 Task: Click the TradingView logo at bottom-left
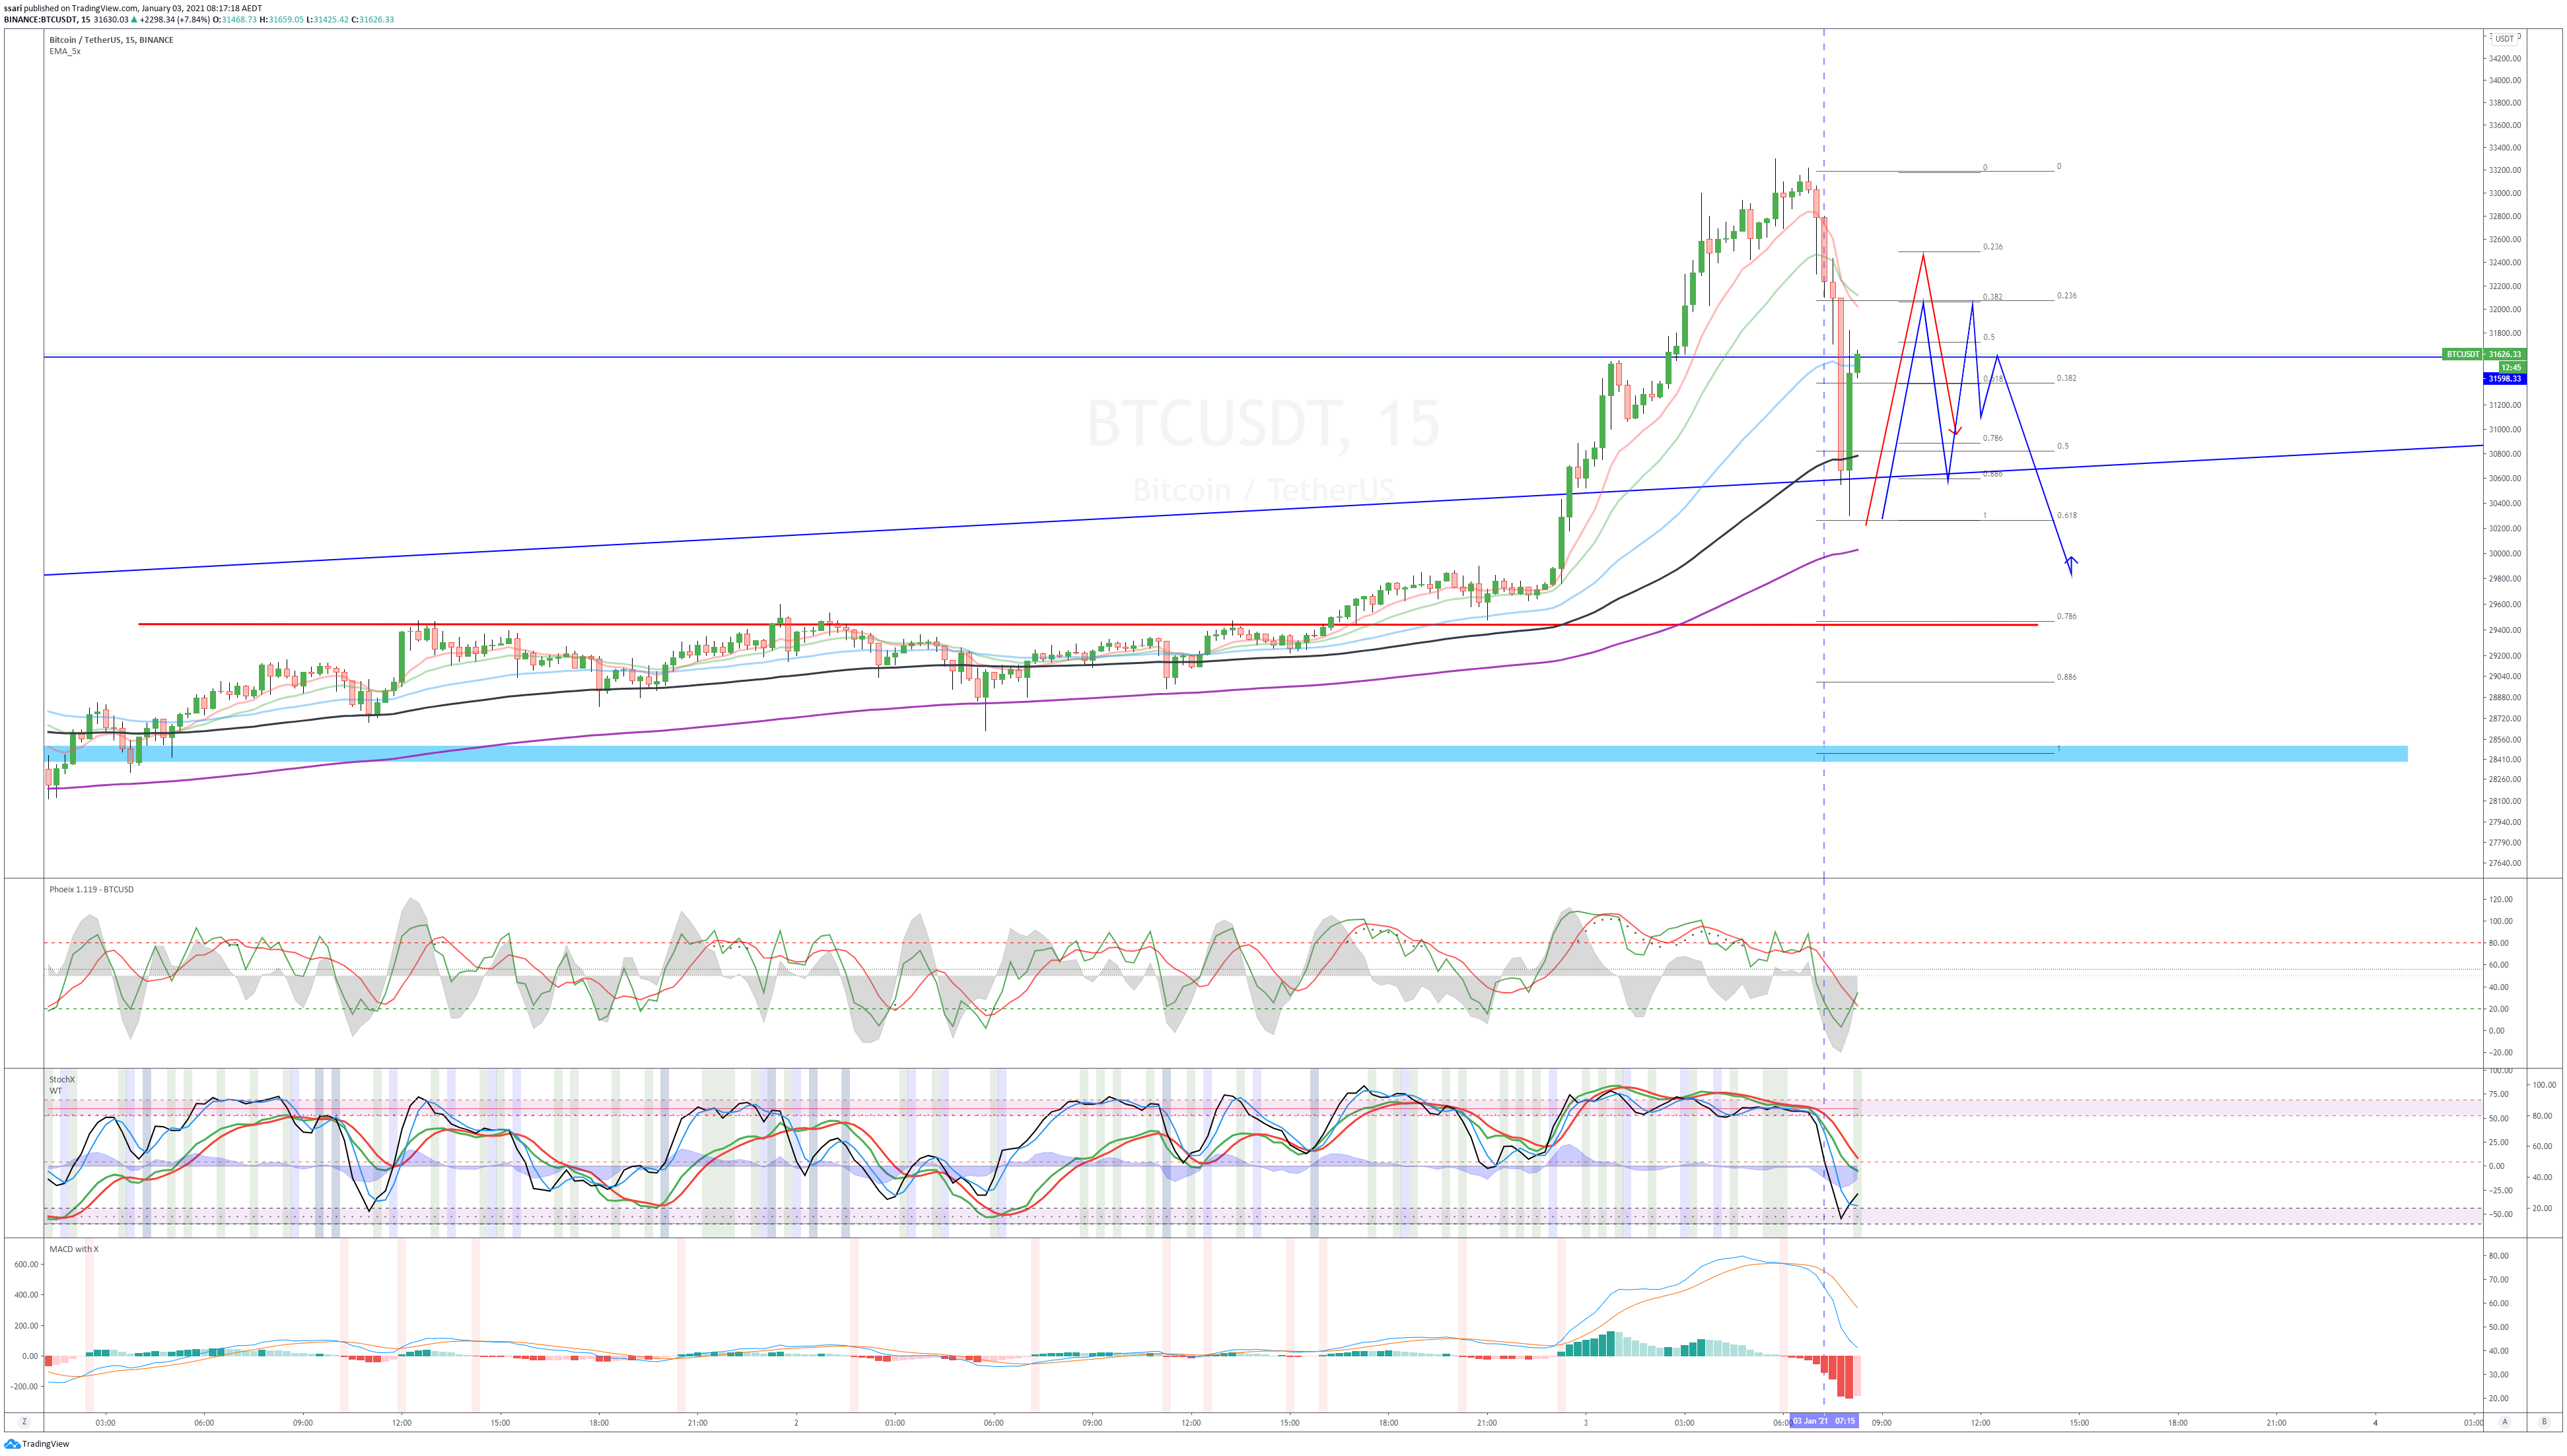[11, 1444]
